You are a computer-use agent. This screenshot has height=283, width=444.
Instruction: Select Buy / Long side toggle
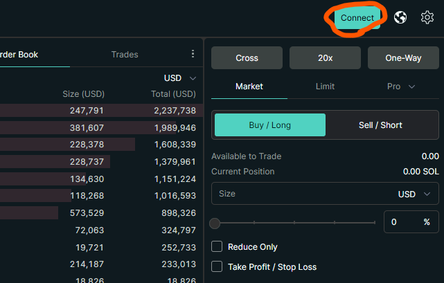269,125
